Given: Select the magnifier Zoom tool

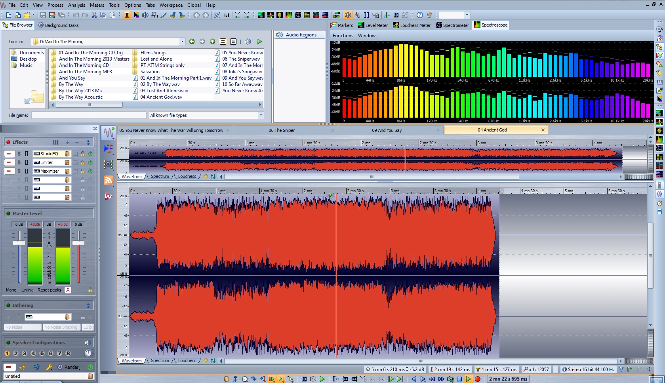Looking at the screenshot, I should click(x=154, y=15).
